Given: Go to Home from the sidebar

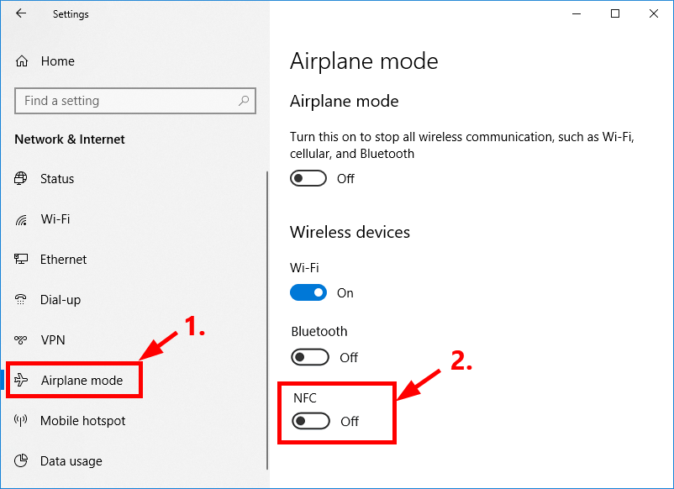Looking at the screenshot, I should tap(57, 60).
